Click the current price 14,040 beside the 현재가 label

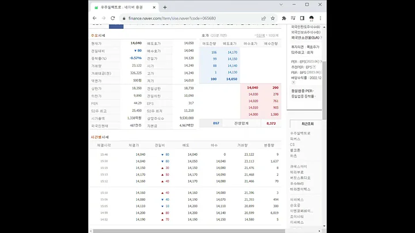(136, 43)
